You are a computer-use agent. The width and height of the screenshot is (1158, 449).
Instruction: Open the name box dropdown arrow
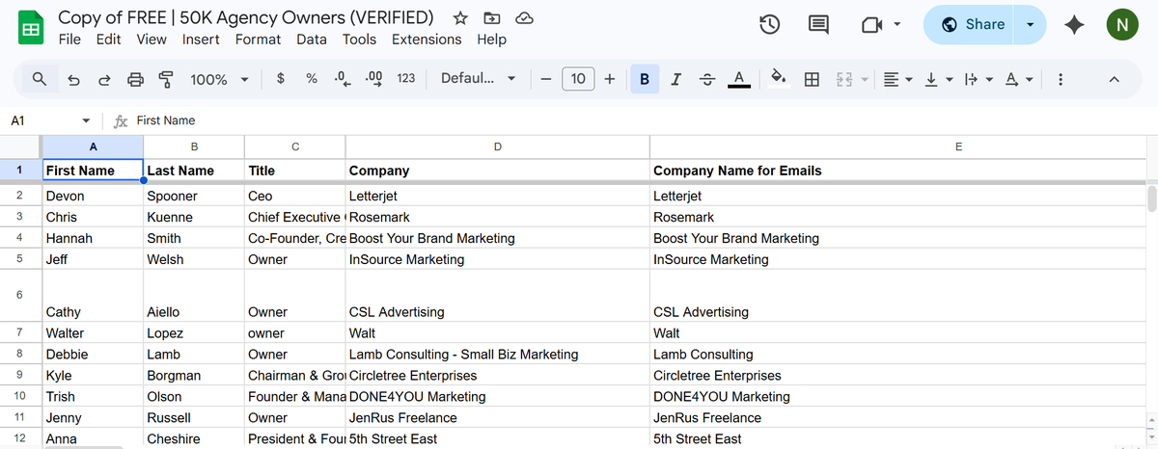coord(87,120)
